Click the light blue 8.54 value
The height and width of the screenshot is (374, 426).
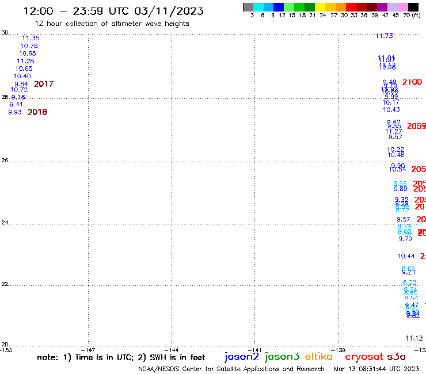(411, 298)
